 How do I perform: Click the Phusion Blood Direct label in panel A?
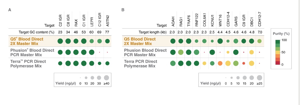coord(32,53)
